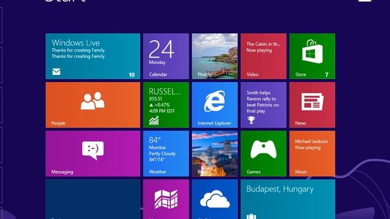Screen dimensions: 390x219
Task: Launch the Store tile
Action: pyautogui.click(x=312, y=57)
